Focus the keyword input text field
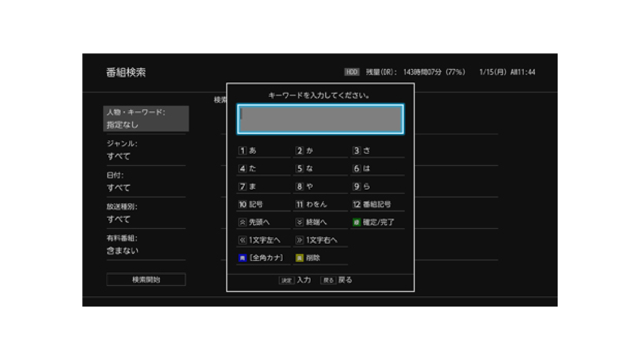Screen dimensions: 640x360 (x=320, y=119)
